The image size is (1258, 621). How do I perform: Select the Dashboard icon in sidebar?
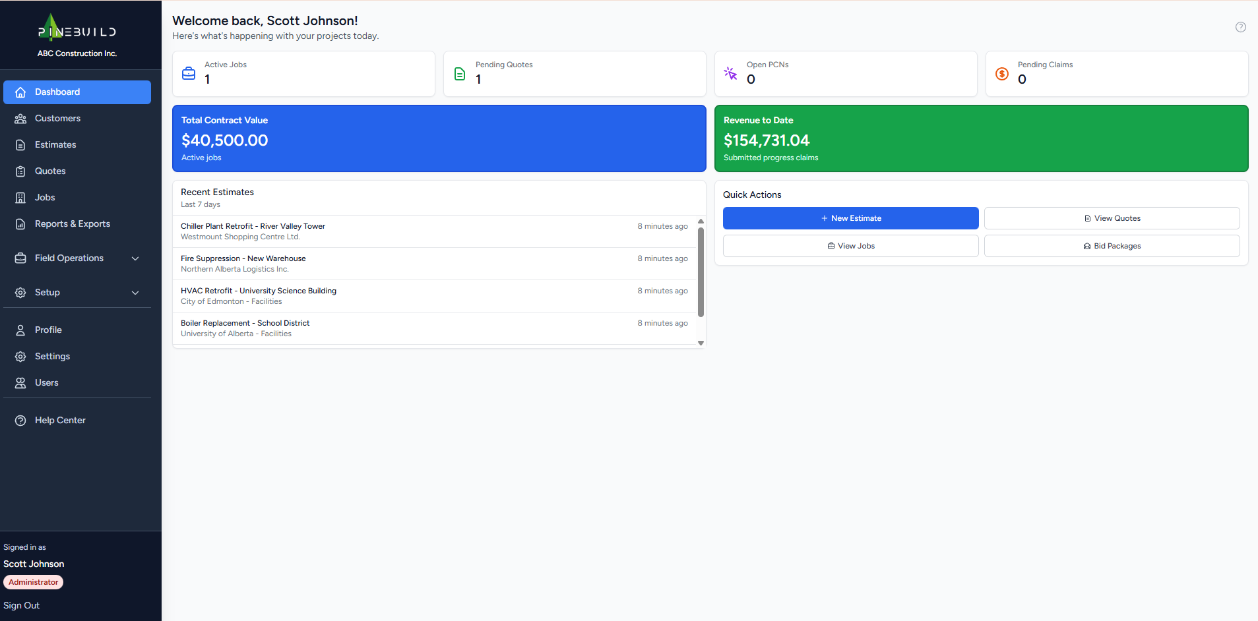pos(20,92)
